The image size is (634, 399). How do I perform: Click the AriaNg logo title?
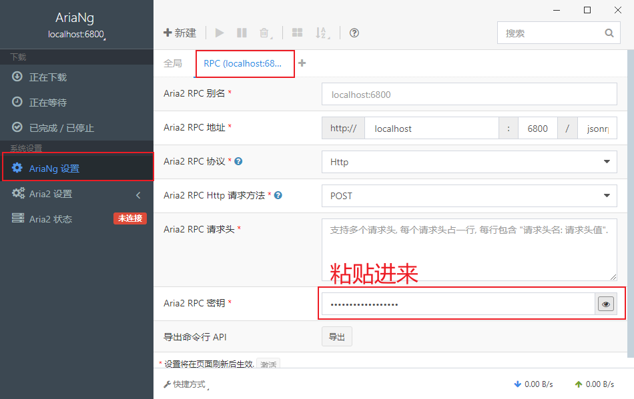click(x=75, y=18)
